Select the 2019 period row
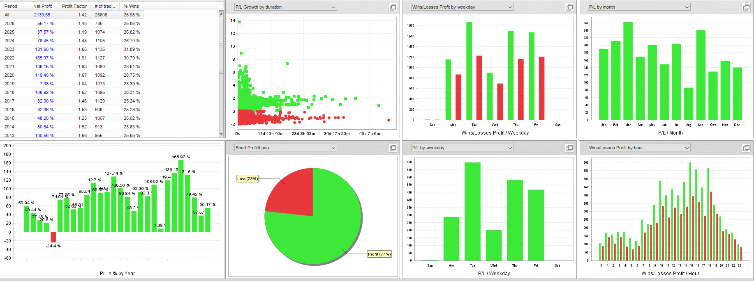The width and height of the screenshot is (754, 281). coord(72,84)
